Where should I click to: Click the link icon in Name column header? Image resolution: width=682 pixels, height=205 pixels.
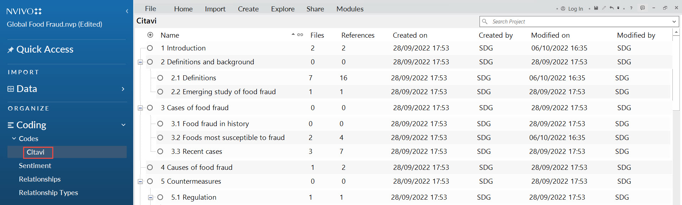point(300,35)
